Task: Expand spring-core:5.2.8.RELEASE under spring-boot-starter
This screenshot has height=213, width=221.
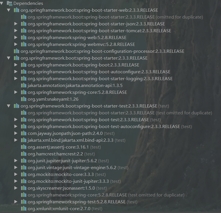Action: (16, 92)
